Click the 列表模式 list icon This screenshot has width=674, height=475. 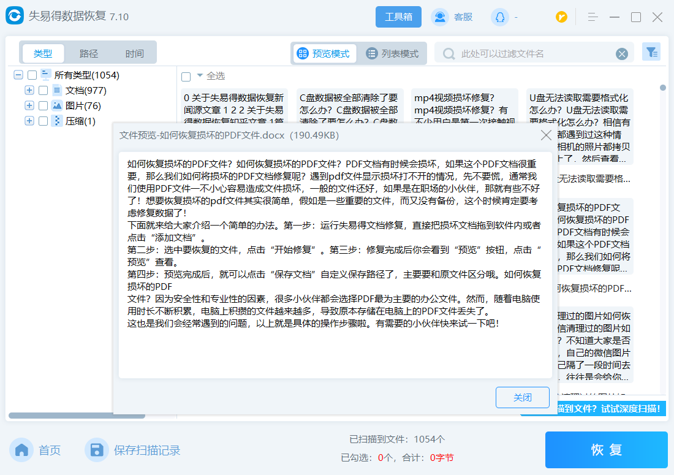[371, 54]
